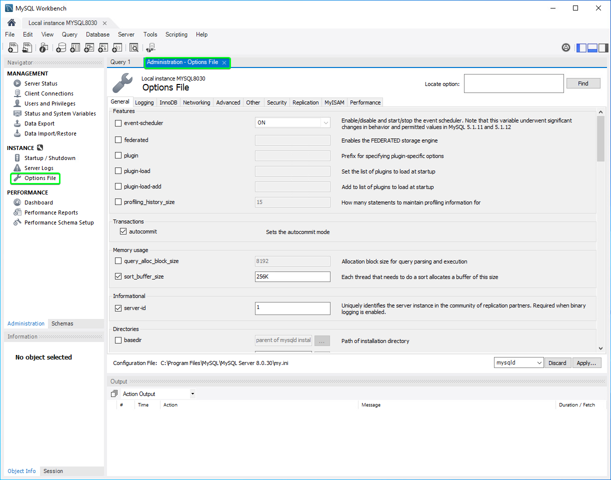Open the Database menu
This screenshot has width=611, height=480.
97,34
